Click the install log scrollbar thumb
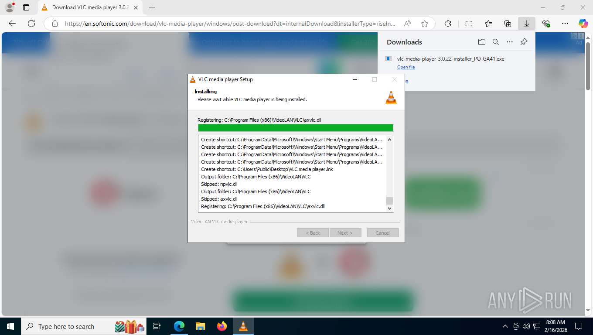The height and width of the screenshot is (335, 593). coord(390,201)
